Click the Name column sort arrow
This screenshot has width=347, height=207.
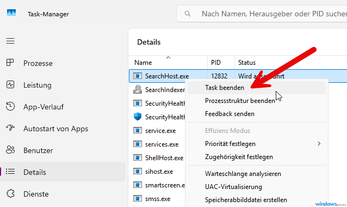[168, 57]
